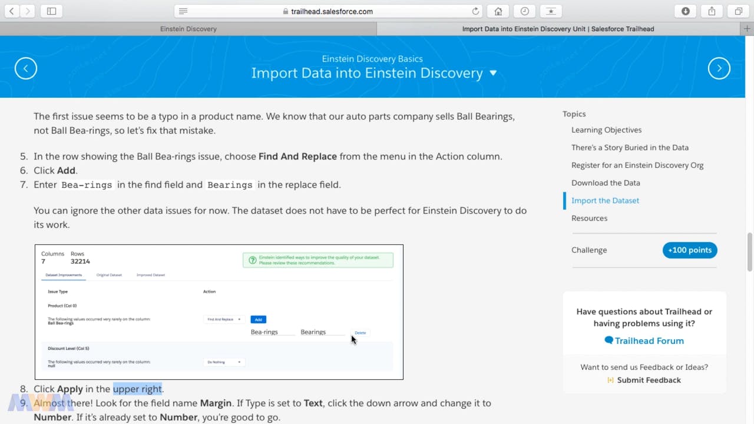
Task: Click the dataset improvements screenshot image
Action: [x=219, y=312]
